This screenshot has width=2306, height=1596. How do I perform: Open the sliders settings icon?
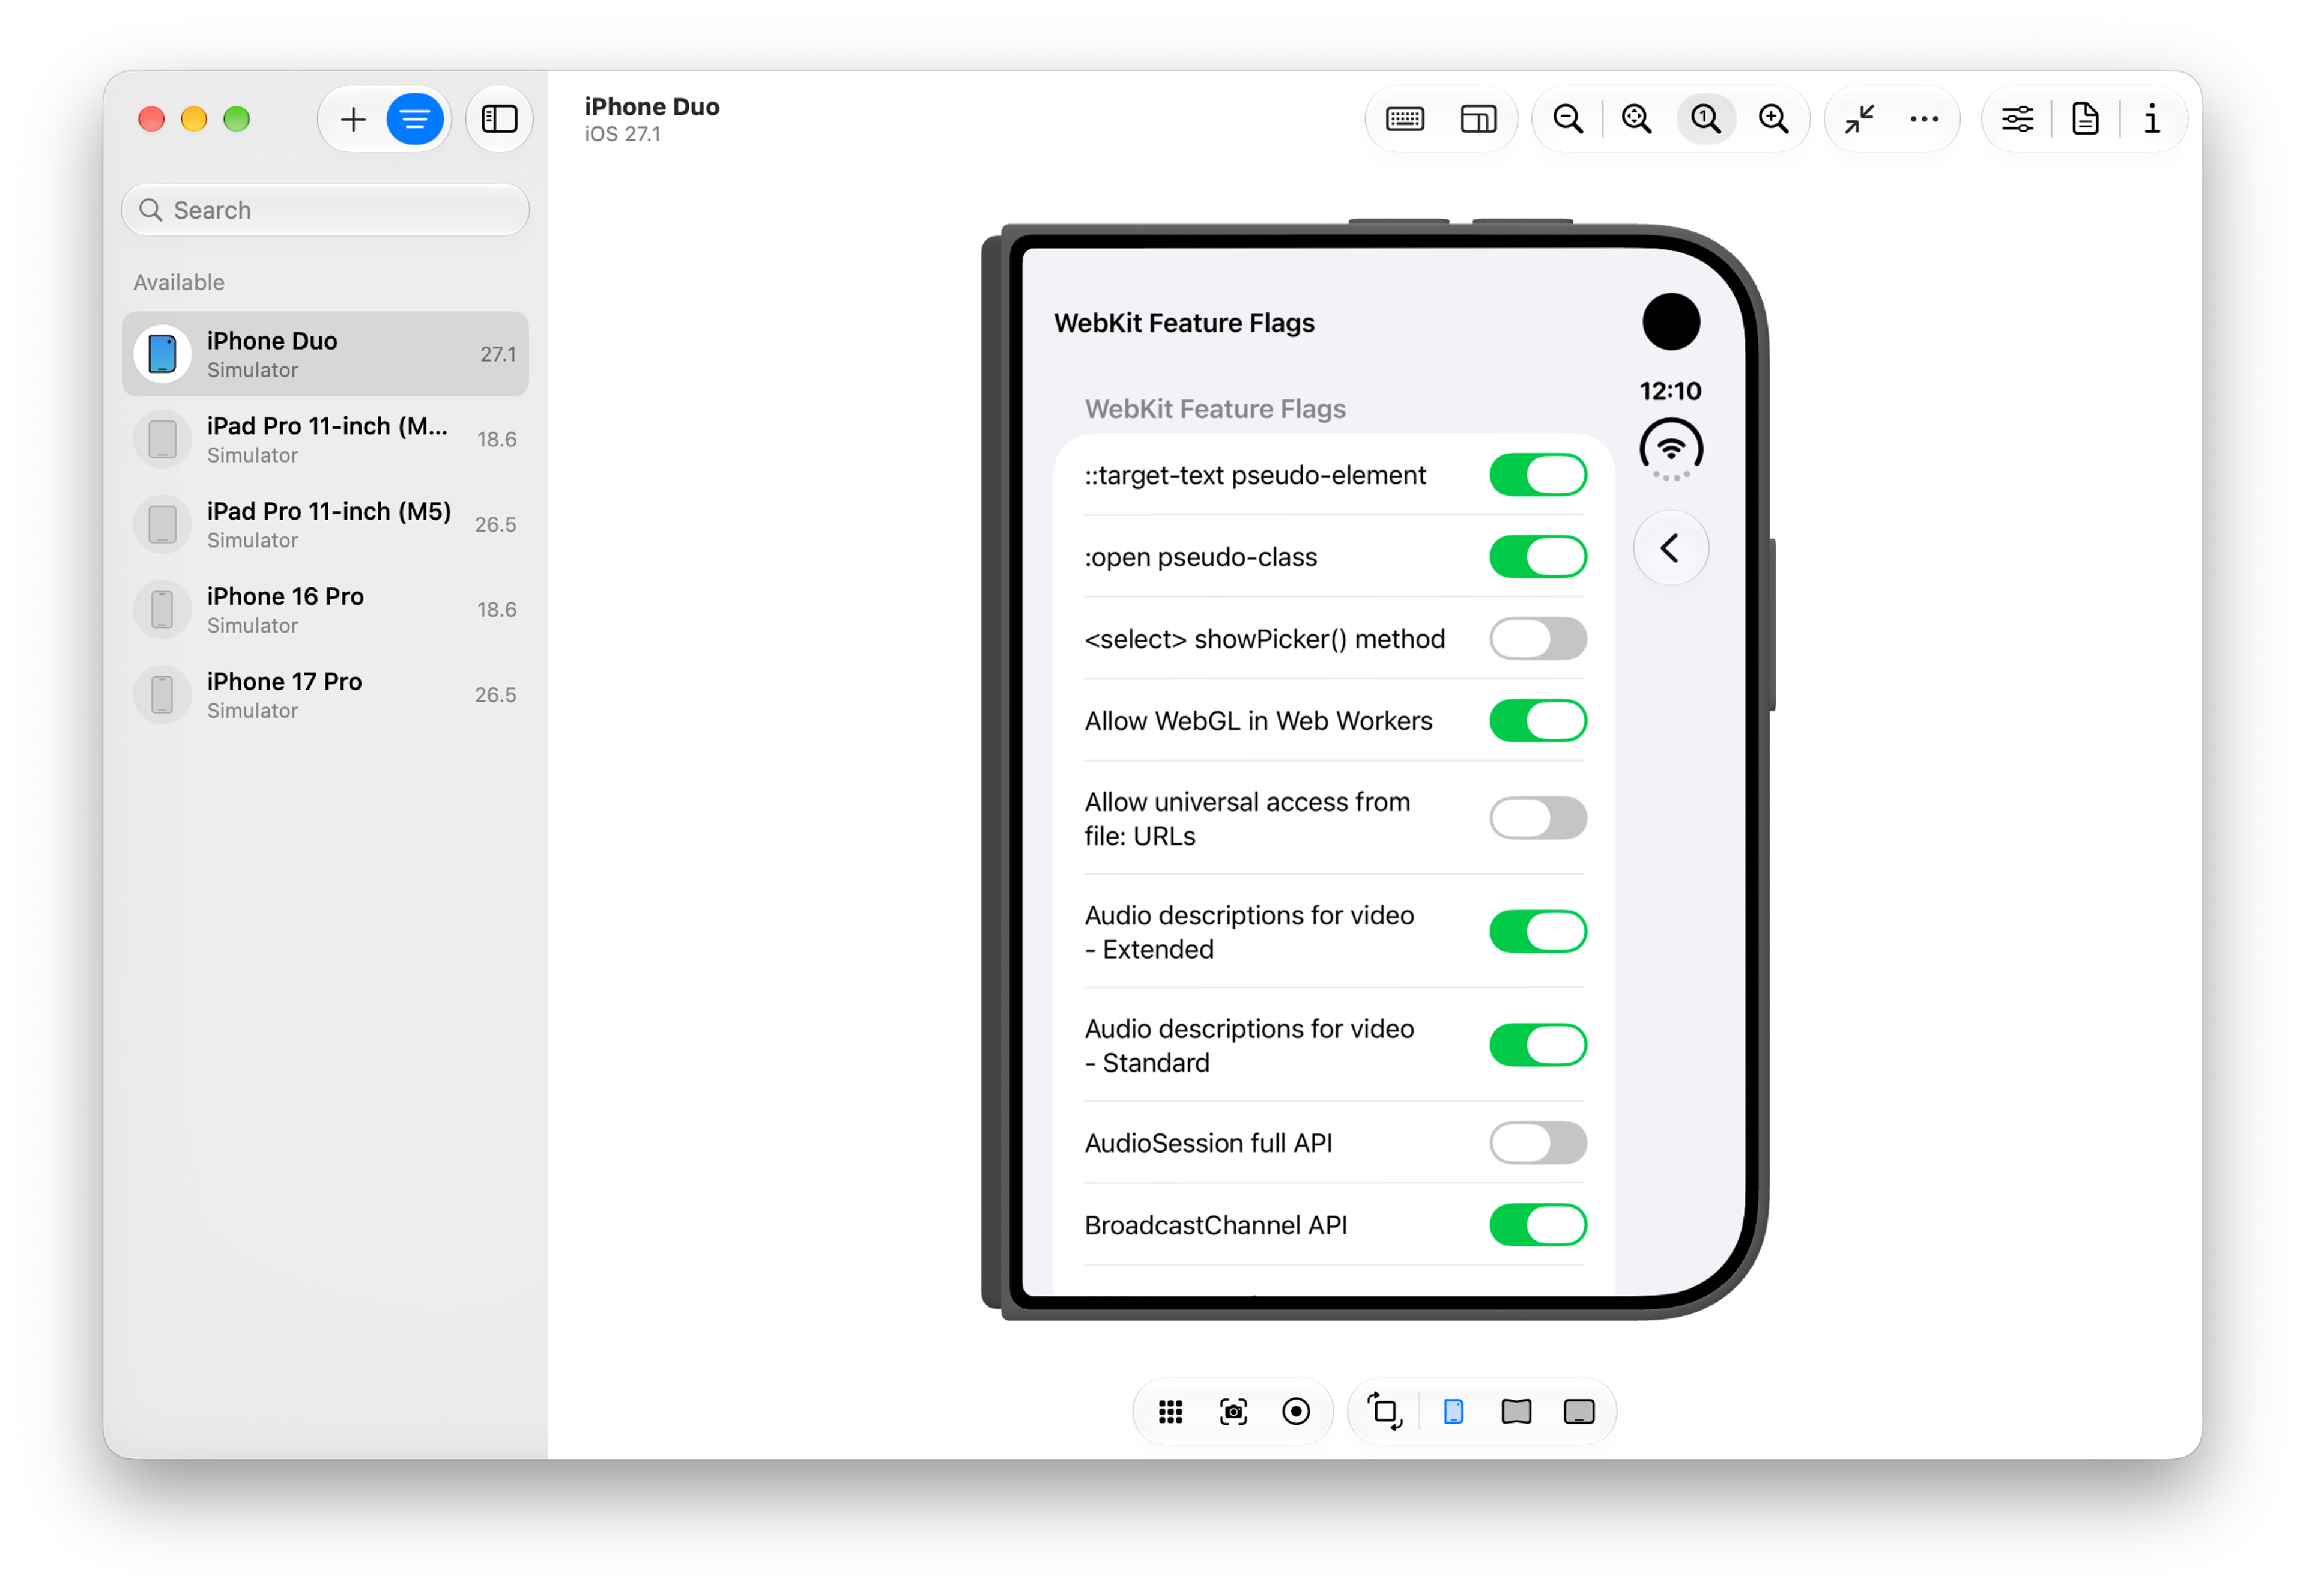tap(2017, 120)
